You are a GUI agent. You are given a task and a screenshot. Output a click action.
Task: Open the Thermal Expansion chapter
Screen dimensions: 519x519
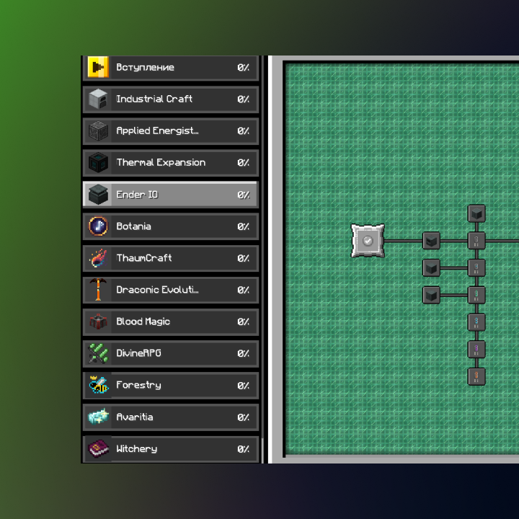170,163
